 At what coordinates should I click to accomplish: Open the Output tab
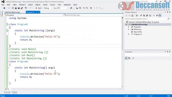15,92
